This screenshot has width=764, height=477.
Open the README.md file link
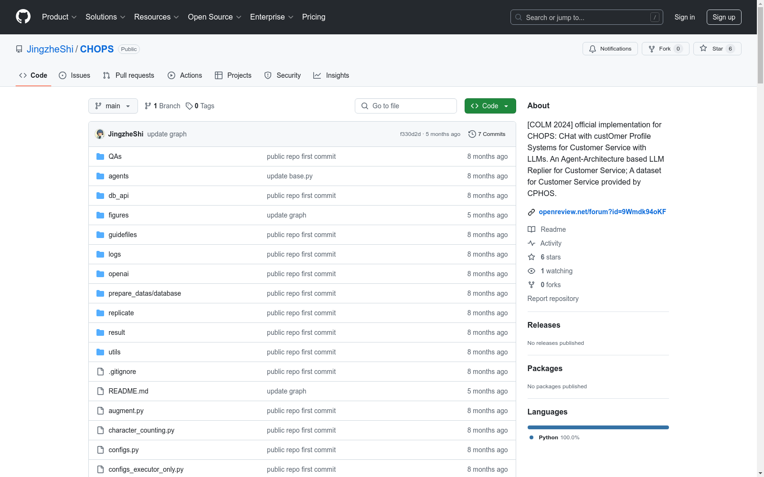pos(128,391)
